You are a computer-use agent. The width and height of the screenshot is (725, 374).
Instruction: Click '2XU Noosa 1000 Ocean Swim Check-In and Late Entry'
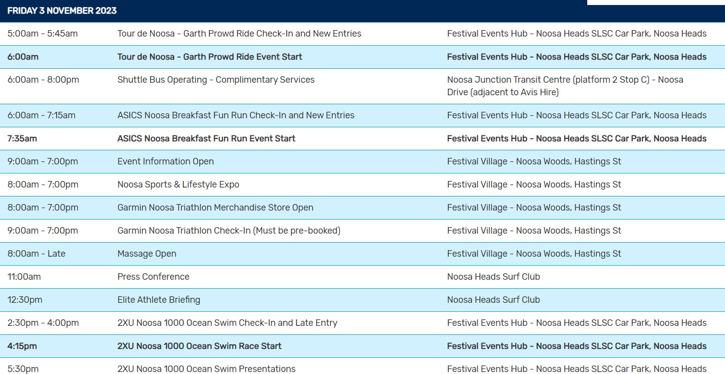(227, 323)
